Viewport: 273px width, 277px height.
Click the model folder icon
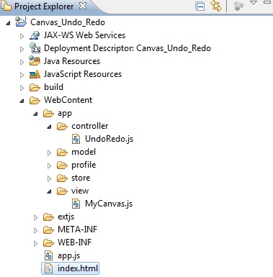coord(62,152)
